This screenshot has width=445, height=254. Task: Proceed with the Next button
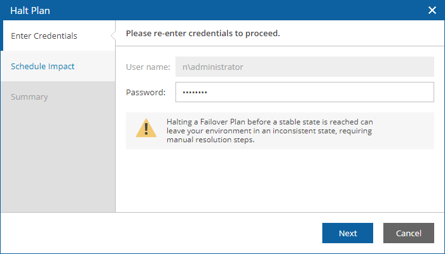(x=348, y=233)
